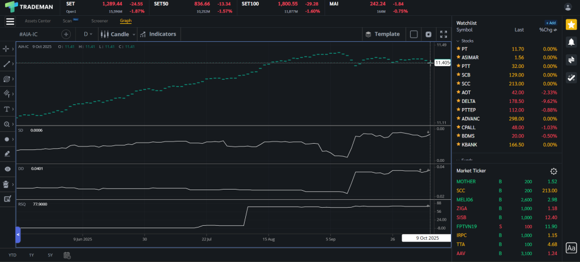Enter fullscreen chart mode

(443, 34)
